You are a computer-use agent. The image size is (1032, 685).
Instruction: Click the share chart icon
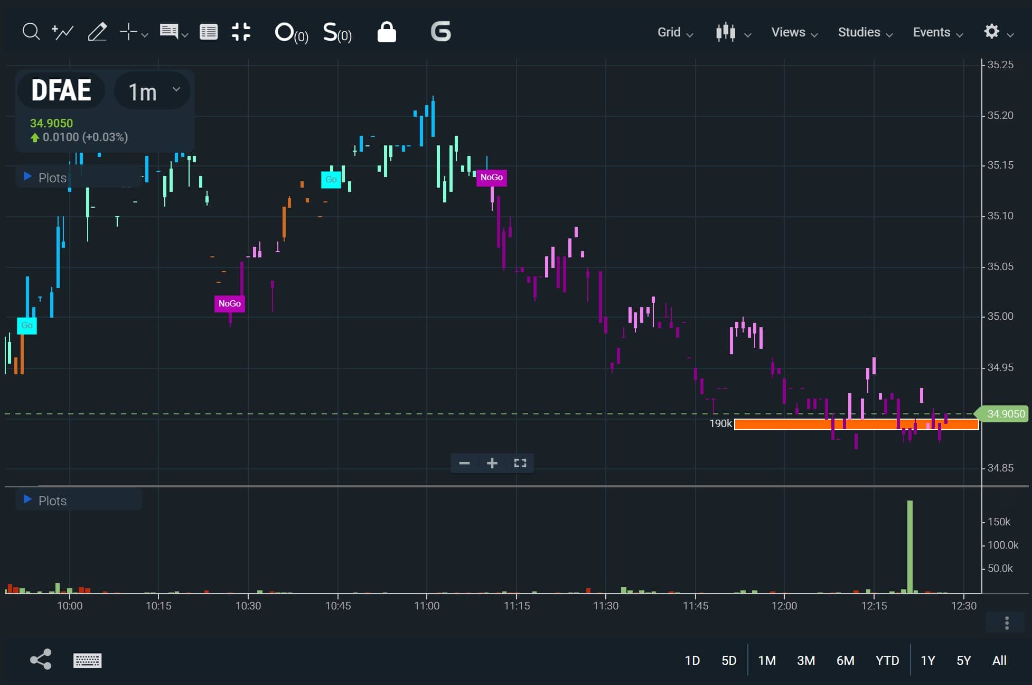point(40,659)
